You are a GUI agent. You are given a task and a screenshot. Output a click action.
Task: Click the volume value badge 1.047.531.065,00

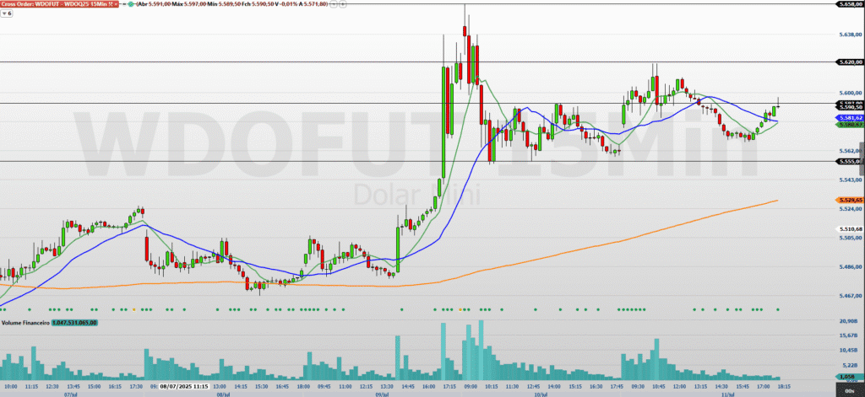[x=75, y=322]
